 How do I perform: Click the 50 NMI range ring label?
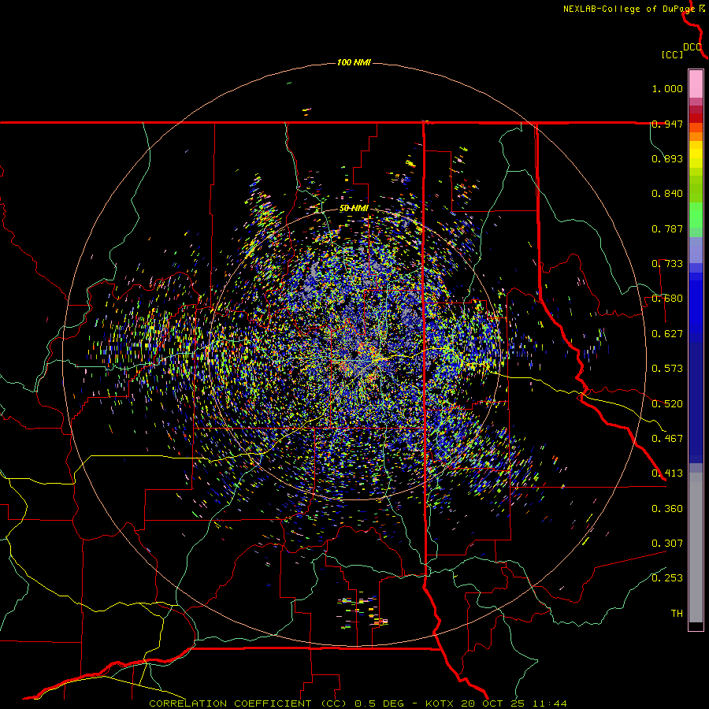354,209
